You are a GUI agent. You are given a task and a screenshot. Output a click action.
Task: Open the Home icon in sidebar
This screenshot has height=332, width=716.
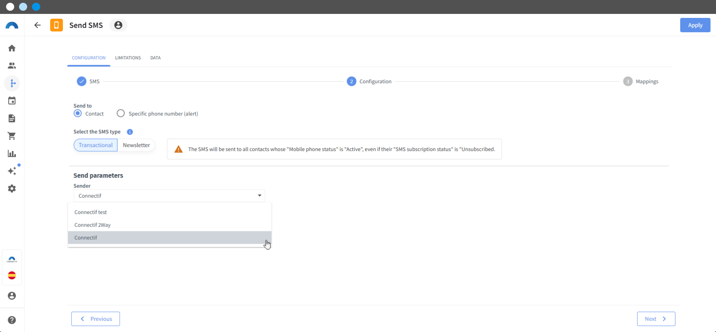coord(12,48)
